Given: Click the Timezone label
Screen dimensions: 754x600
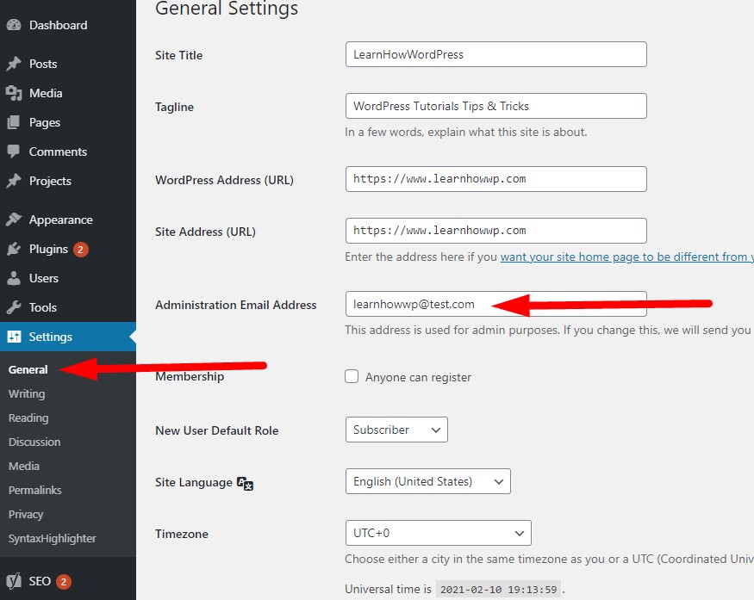Looking at the screenshot, I should click(182, 534).
